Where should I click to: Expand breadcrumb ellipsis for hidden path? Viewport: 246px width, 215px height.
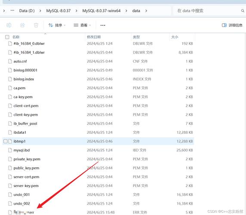click(12, 11)
